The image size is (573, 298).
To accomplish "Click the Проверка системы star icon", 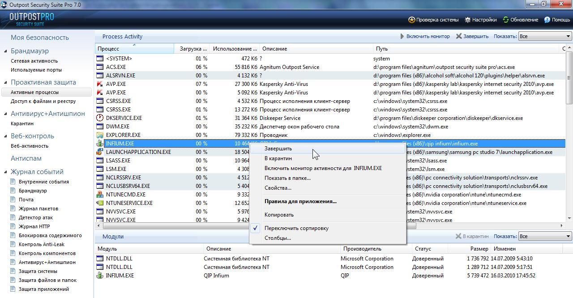I will pyautogui.click(x=411, y=20).
